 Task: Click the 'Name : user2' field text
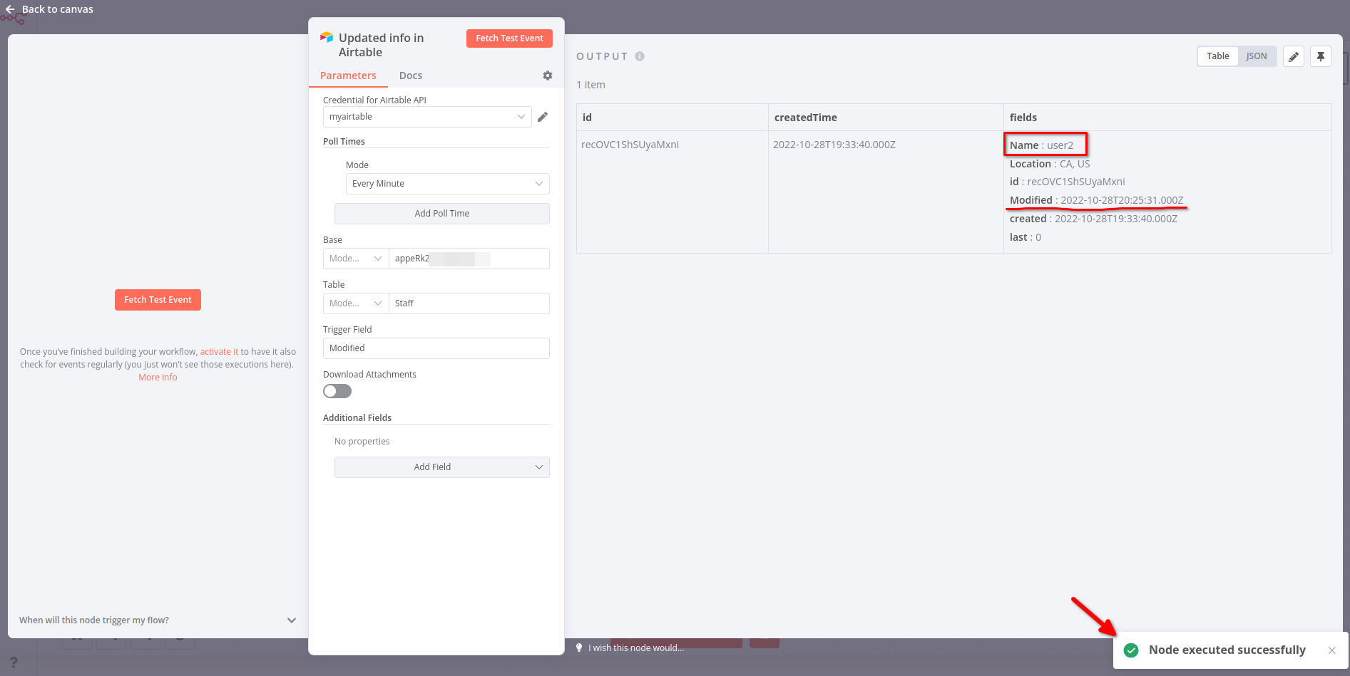coord(1041,145)
